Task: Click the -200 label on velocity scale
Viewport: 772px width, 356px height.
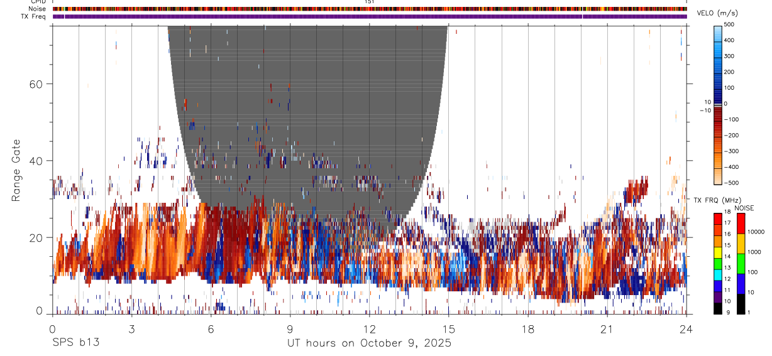Action: point(731,136)
